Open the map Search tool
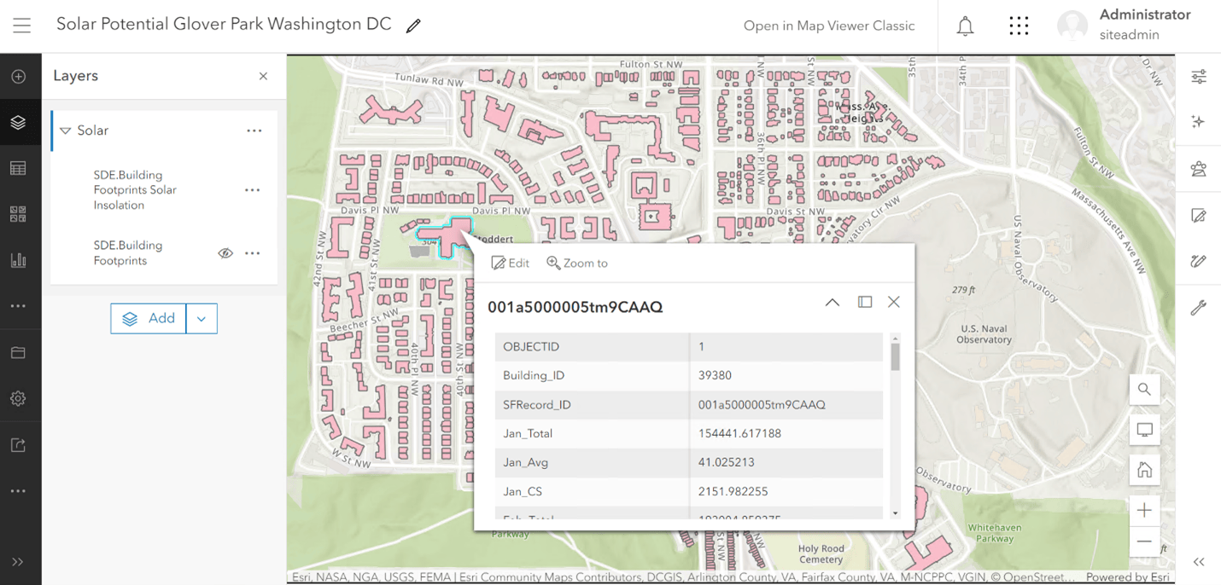 (1144, 390)
